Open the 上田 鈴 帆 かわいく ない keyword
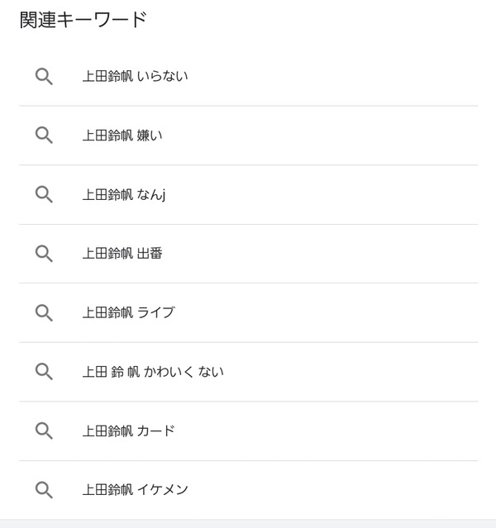The image size is (496, 528). pos(153,372)
